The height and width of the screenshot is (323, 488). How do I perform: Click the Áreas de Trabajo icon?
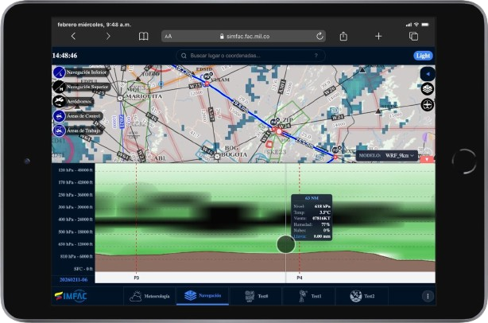click(59, 130)
